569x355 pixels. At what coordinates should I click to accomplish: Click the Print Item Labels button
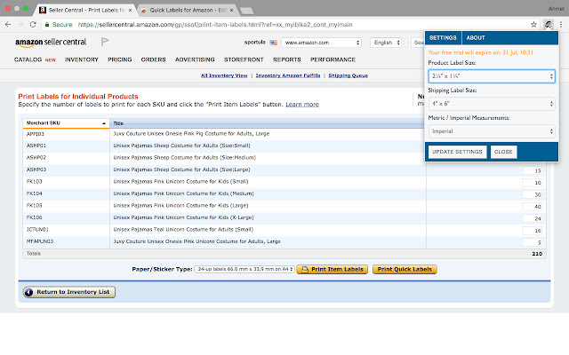click(332, 269)
